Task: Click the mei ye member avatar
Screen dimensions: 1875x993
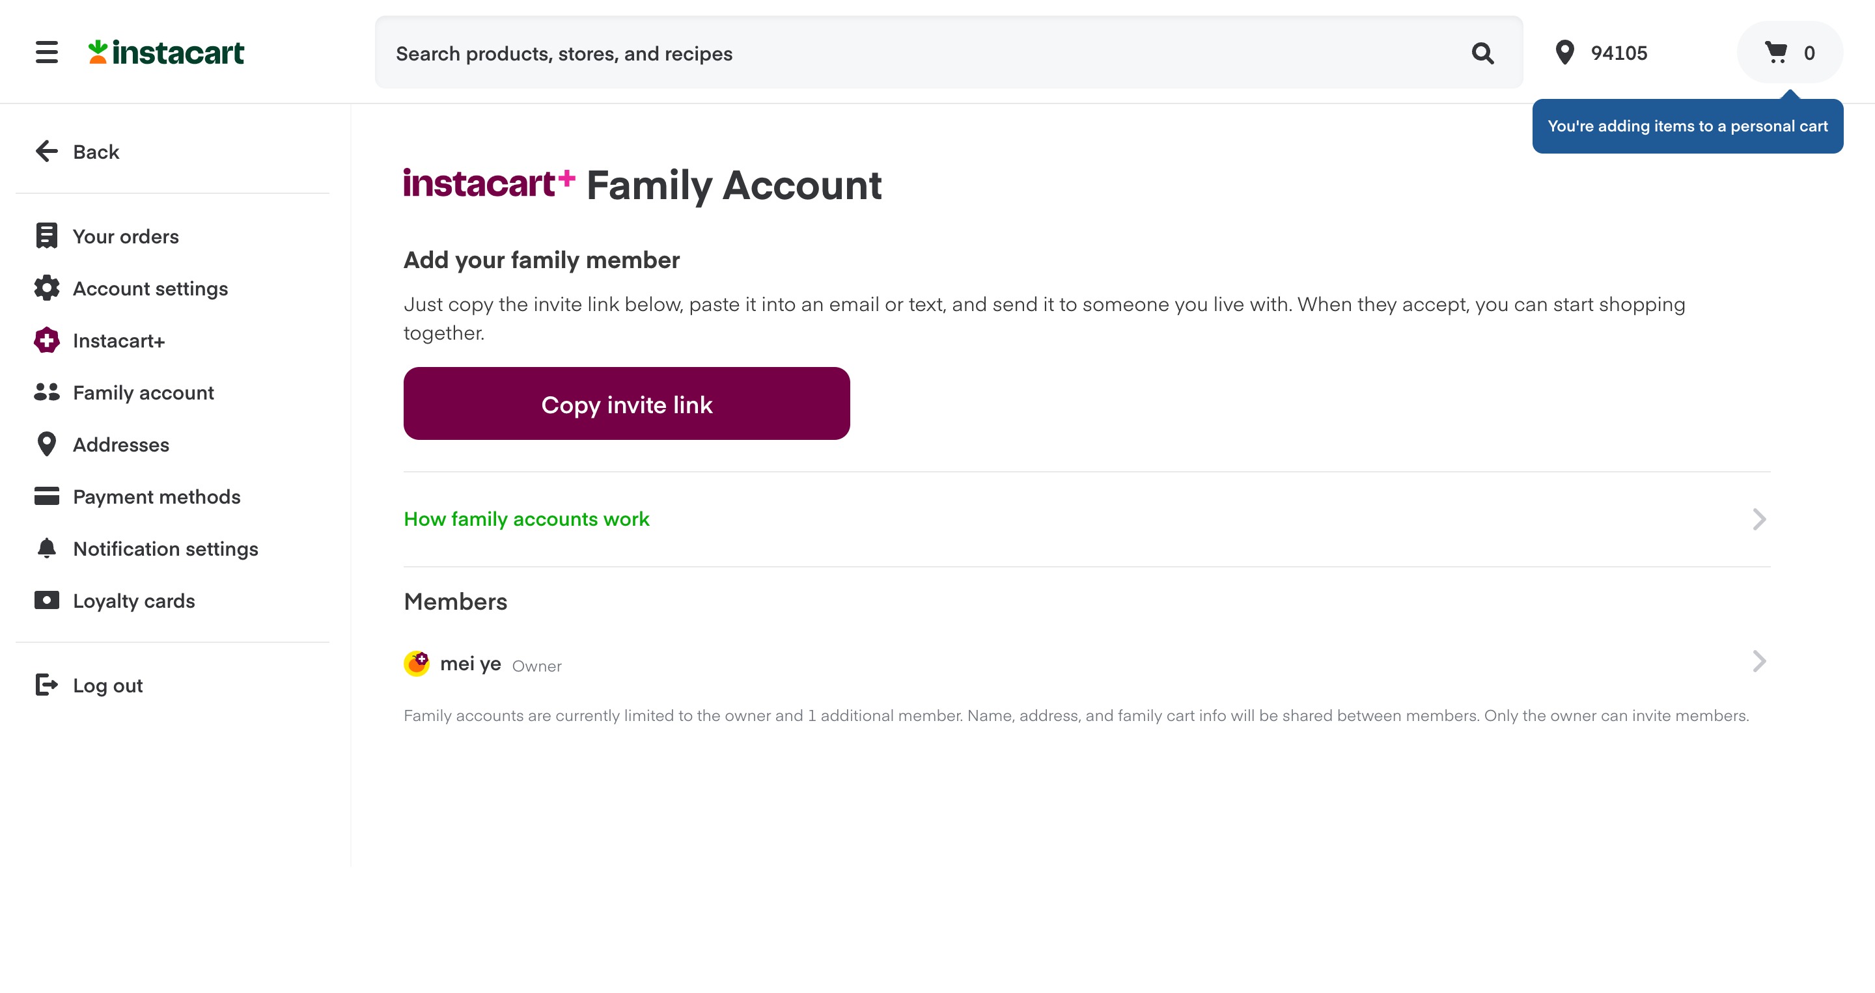Action: [417, 664]
